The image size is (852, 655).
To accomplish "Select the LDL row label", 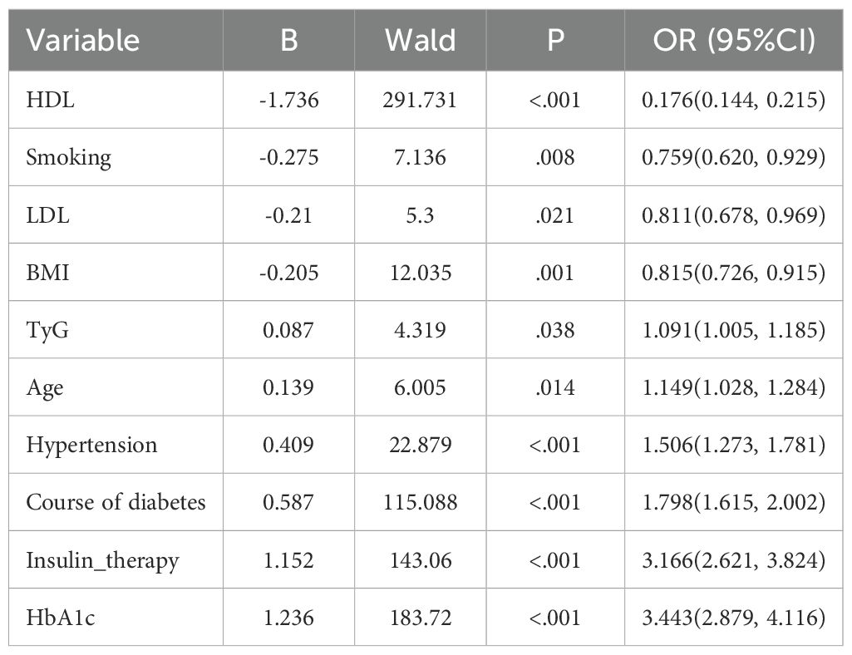I will tap(45, 214).
